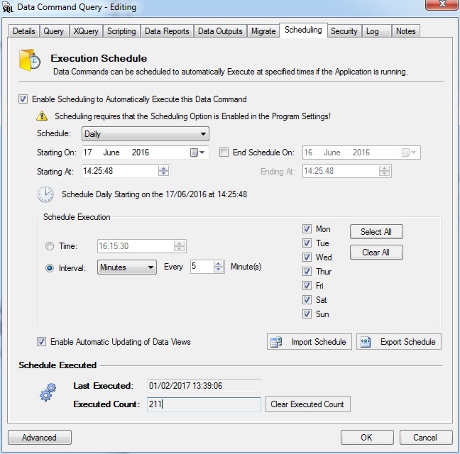Go to the Data Outputs tab
Viewport: 460px width, 454px height.
click(x=220, y=31)
